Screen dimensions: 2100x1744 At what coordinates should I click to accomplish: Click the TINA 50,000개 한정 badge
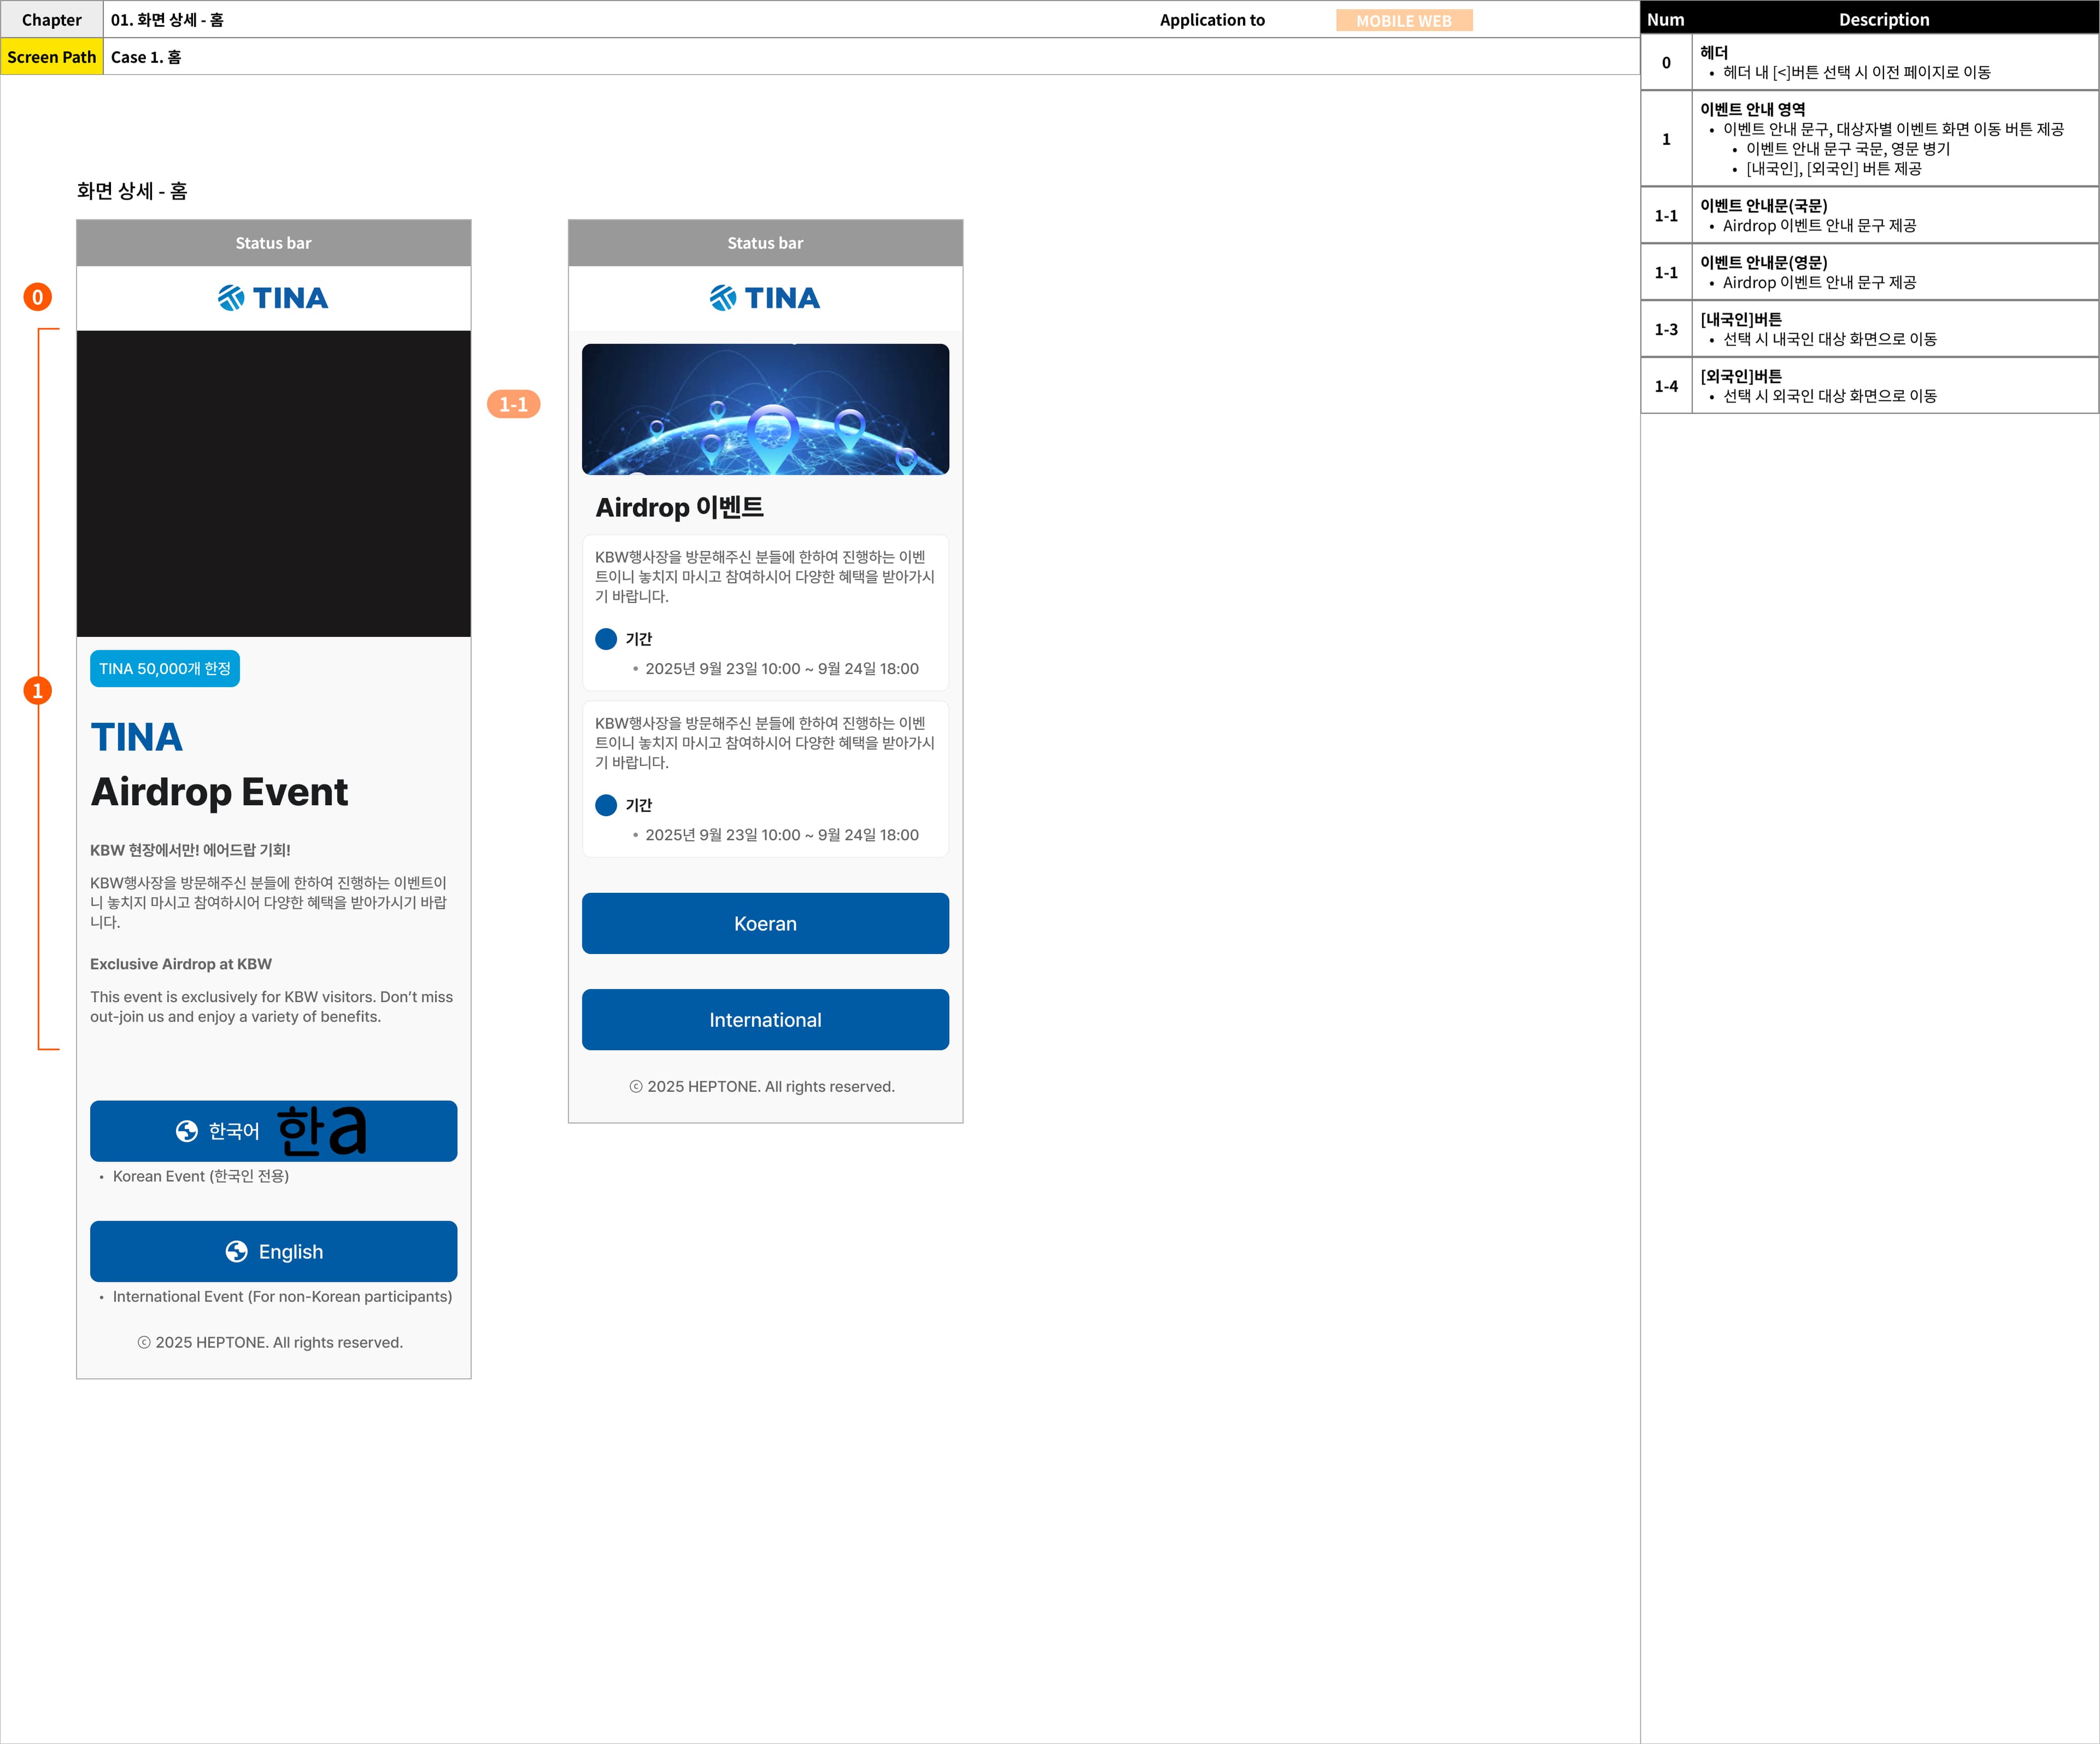[x=165, y=668]
